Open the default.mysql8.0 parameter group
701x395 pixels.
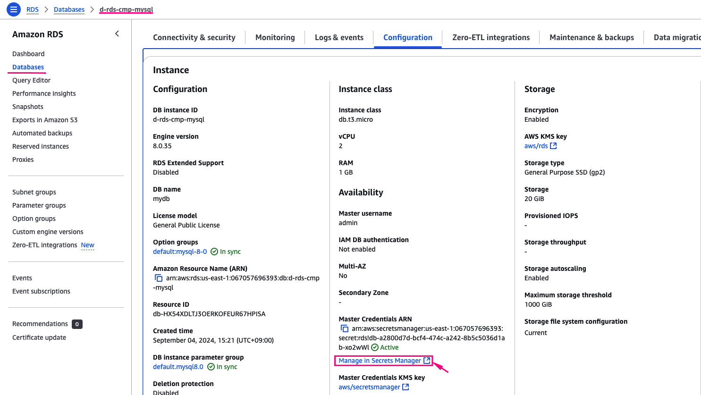click(x=178, y=367)
